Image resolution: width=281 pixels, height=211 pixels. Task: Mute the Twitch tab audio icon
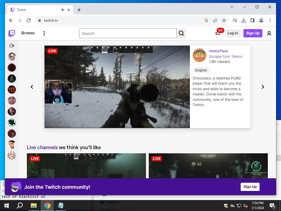point(63,10)
